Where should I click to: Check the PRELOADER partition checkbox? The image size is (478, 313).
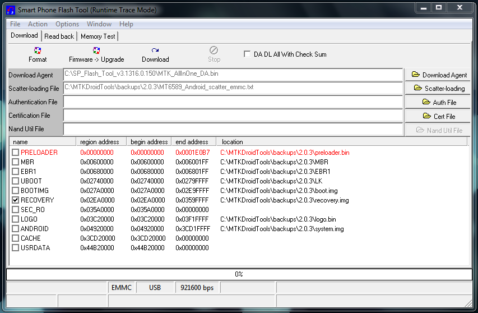point(16,153)
